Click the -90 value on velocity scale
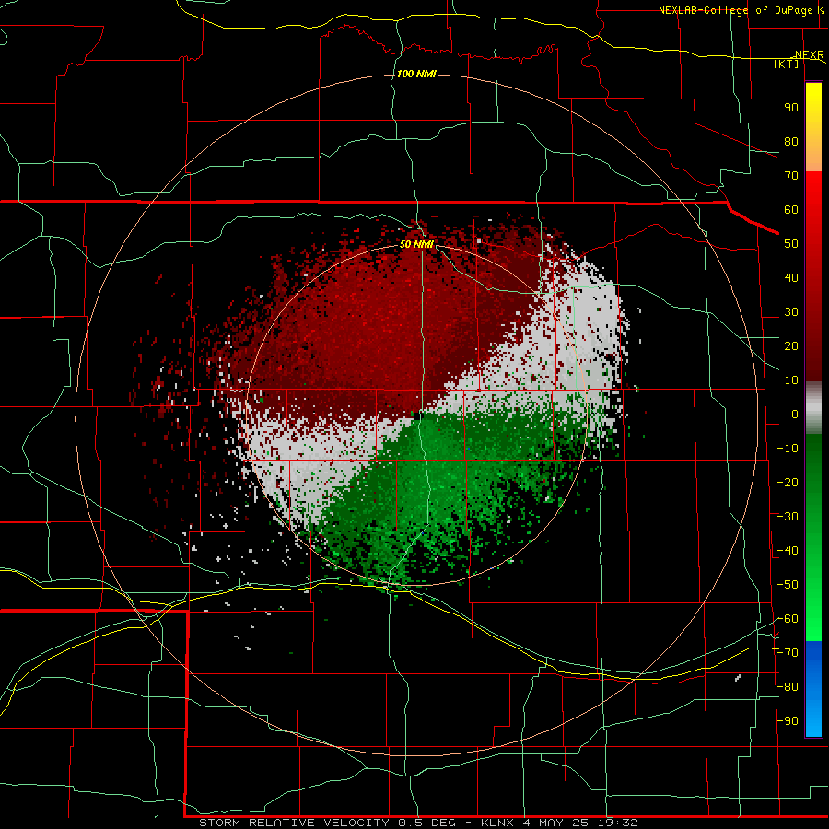The width and height of the screenshot is (829, 829). pyautogui.click(x=788, y=720)
